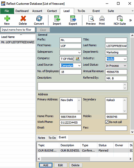Click the Home Phone field

[x=71, y=117]
